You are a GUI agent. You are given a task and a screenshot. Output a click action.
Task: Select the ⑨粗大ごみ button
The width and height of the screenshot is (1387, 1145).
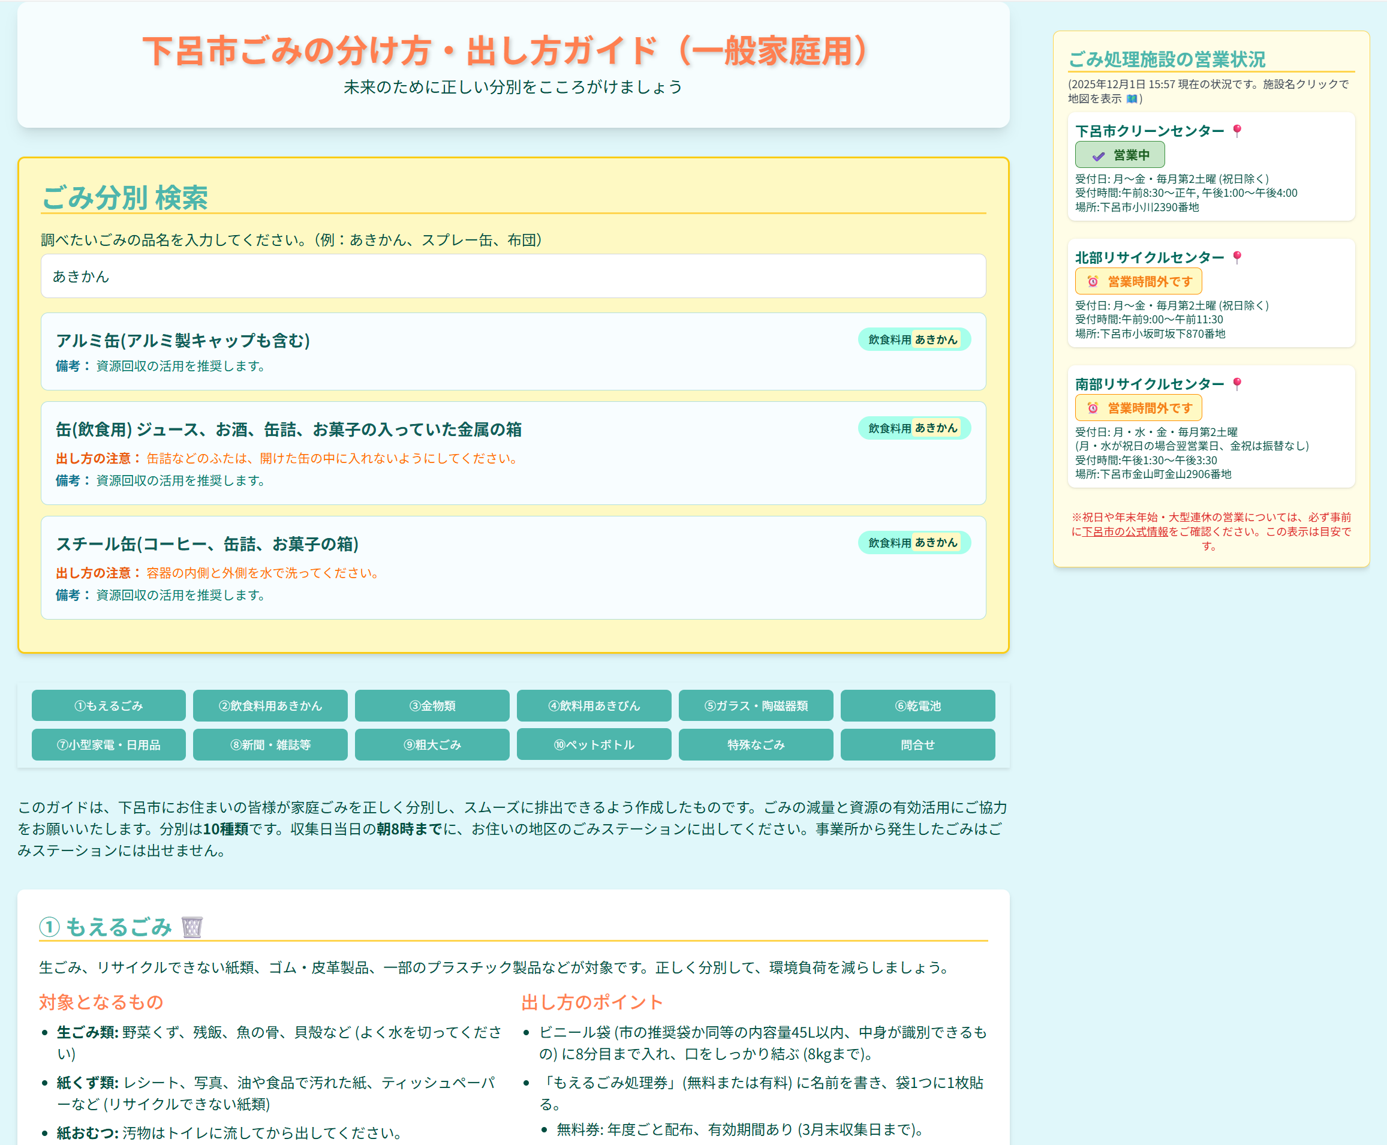pyautogui.click(x=432, y=745)
